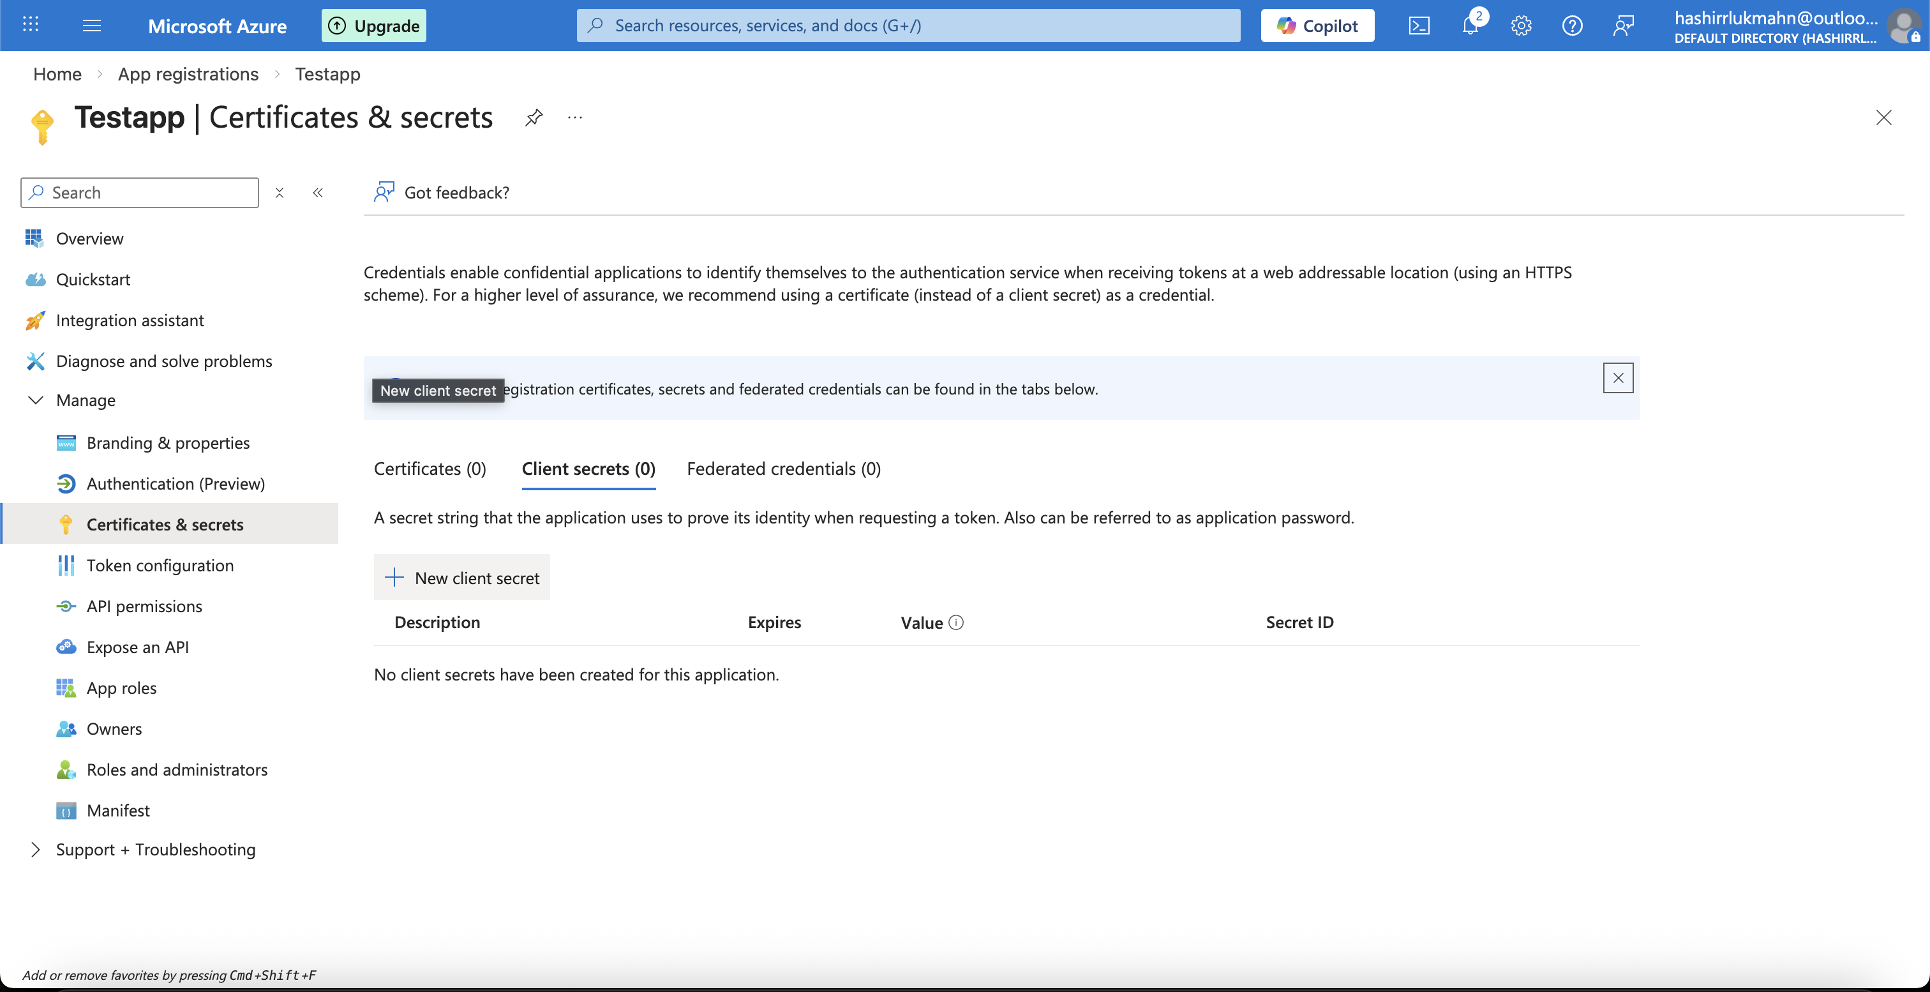Screen dimensions: 1930x992
Task: Open the Federated credentials tab
Action: point(783,469)
